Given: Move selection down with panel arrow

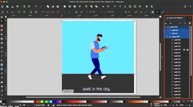Looking at the screenshot, I should (185, 23).
